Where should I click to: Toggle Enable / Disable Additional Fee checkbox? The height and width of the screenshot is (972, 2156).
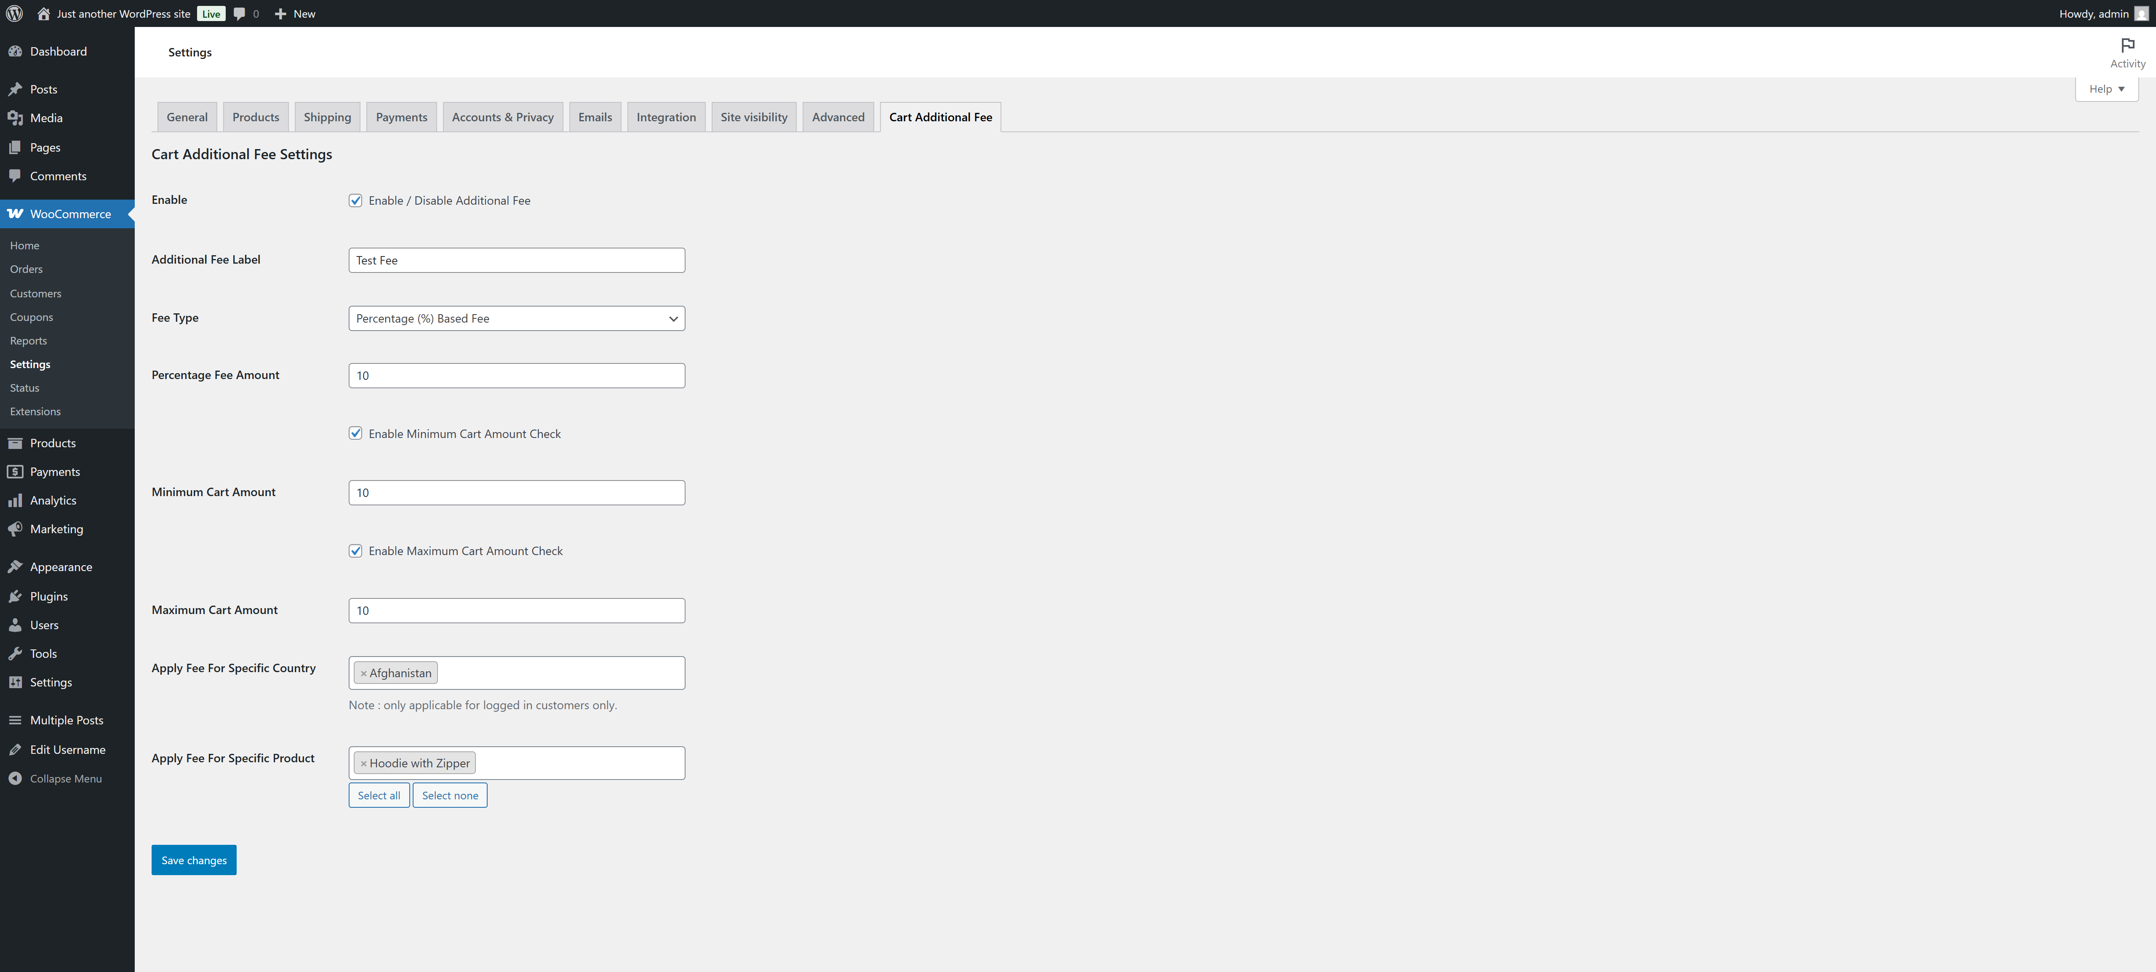[356, 200]
